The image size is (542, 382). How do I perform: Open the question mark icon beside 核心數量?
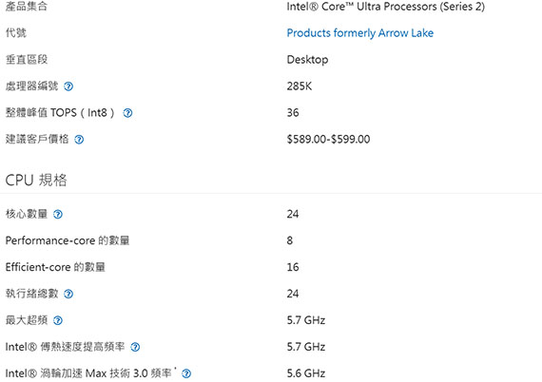pos(58,215)
